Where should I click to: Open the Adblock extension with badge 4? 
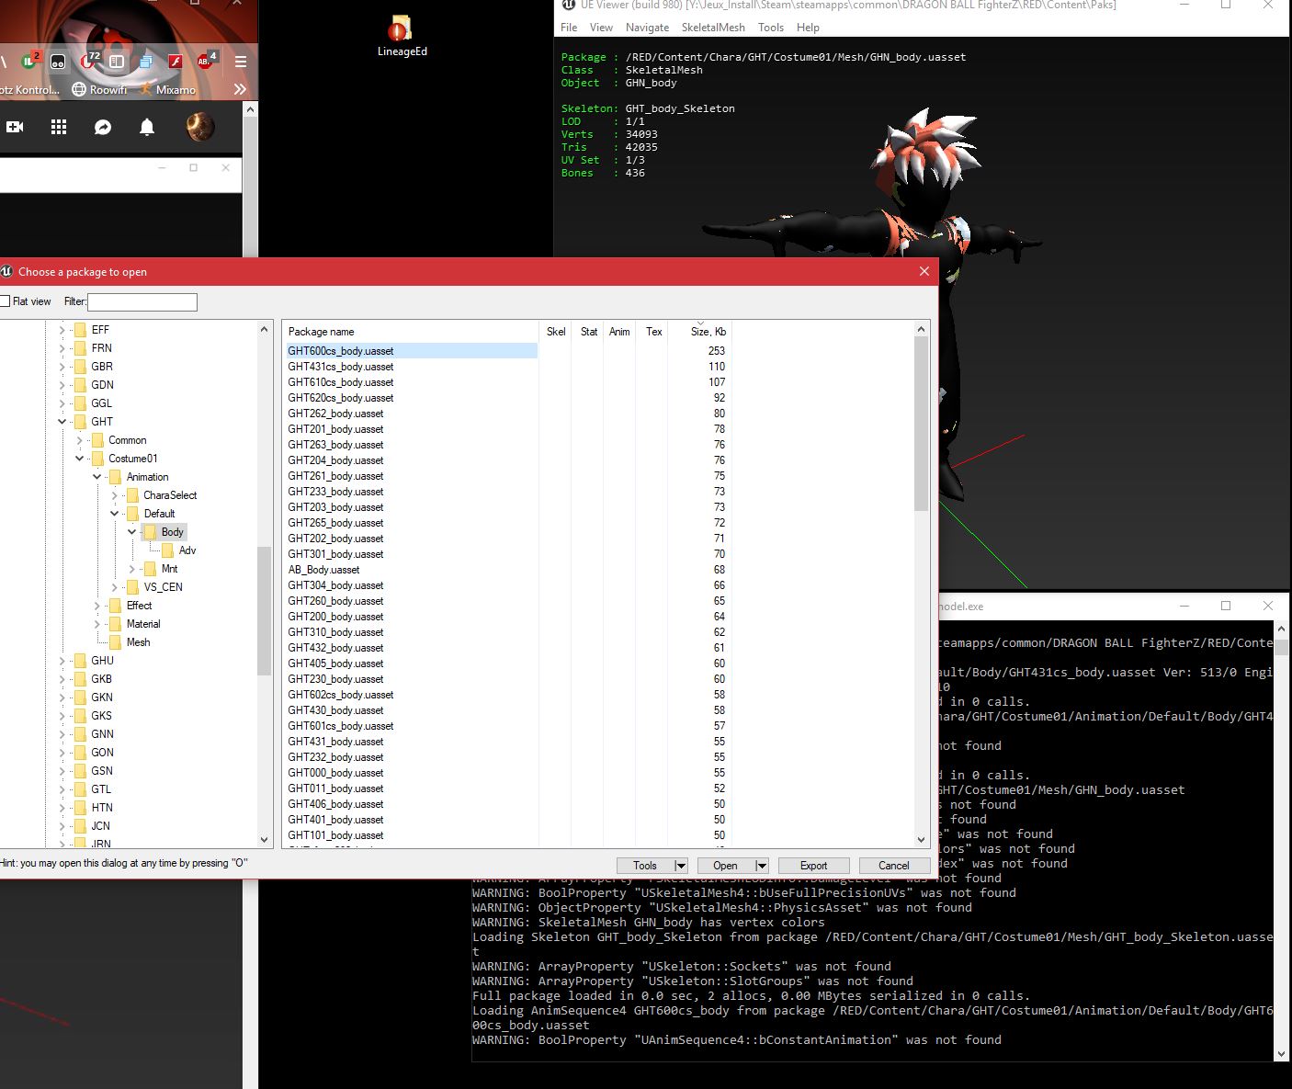coord(207,62)
